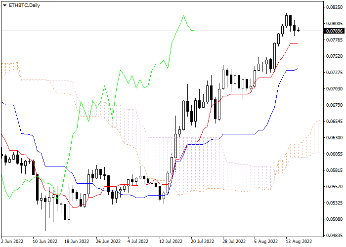This screenshot has width=346, height=247.
Task: Click the 0.04835 price axis label
Action: click(335, 236)
